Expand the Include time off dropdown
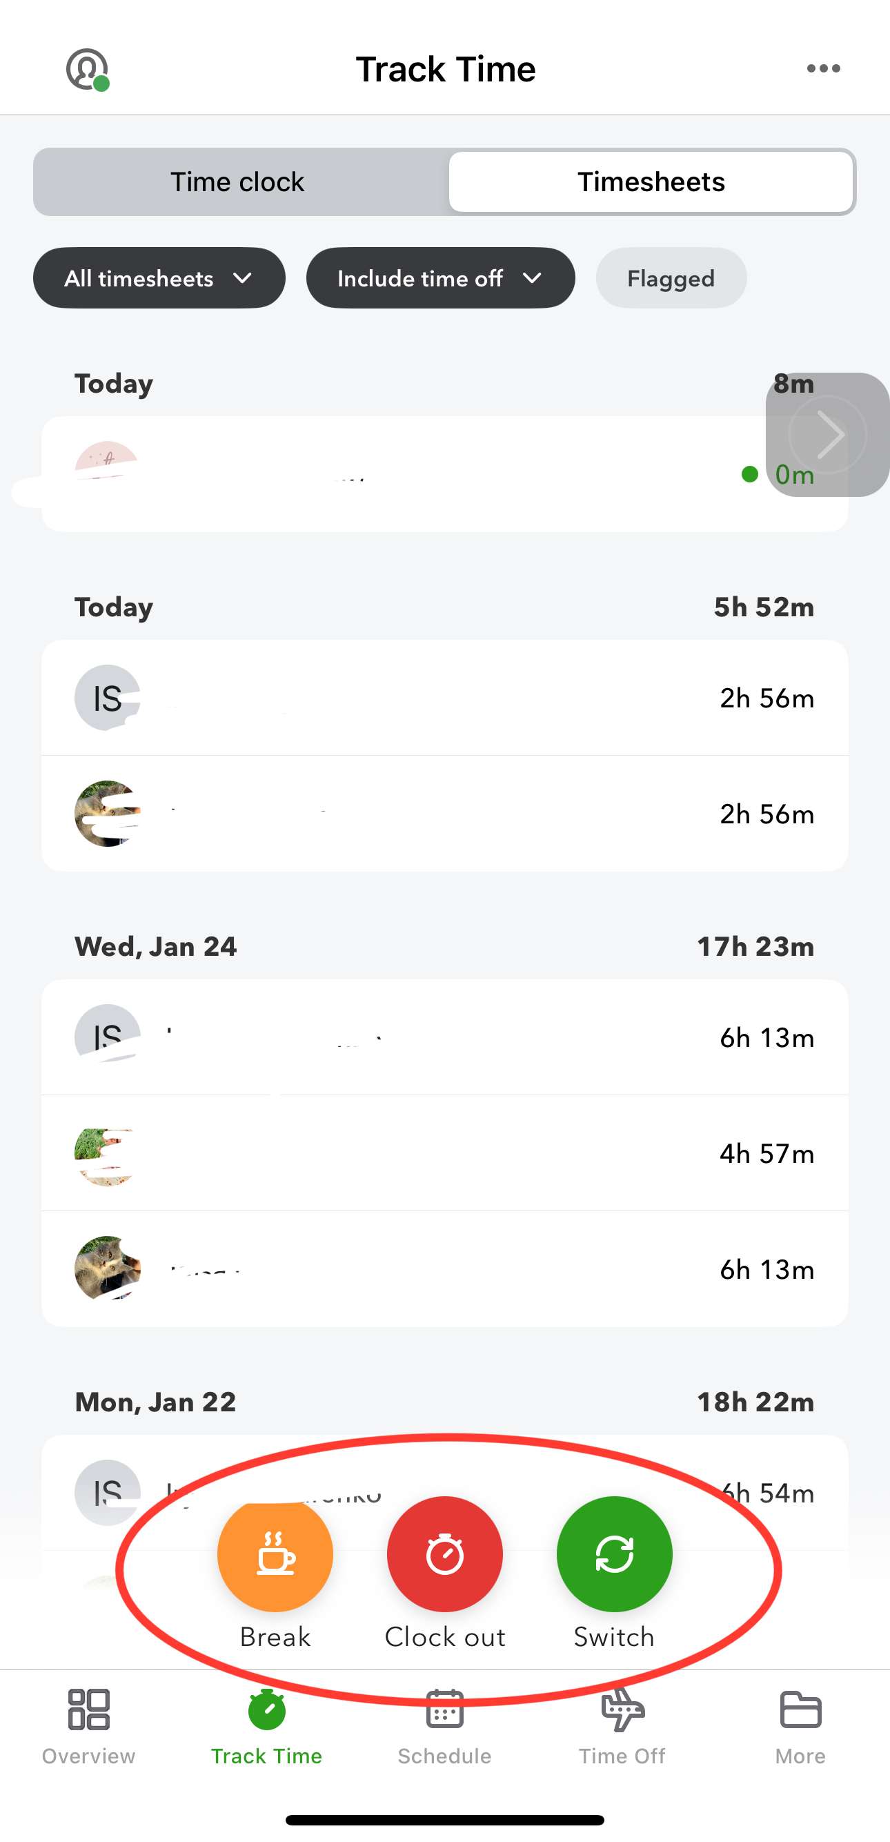The height and width of the screenshot is (1842, 890). click(x=440, y=278)
